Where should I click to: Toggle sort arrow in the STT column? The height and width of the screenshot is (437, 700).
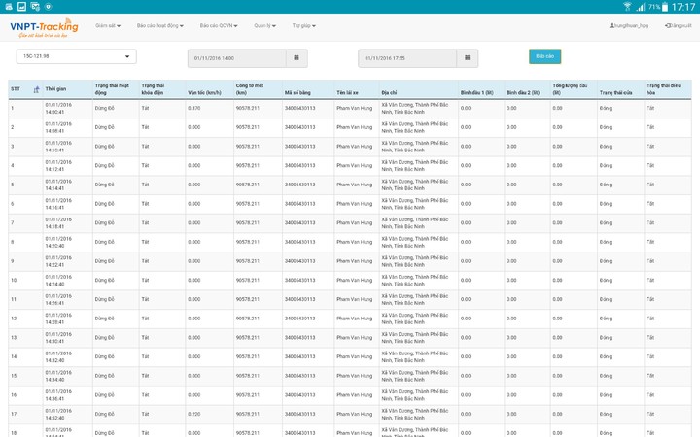point(37,89)
